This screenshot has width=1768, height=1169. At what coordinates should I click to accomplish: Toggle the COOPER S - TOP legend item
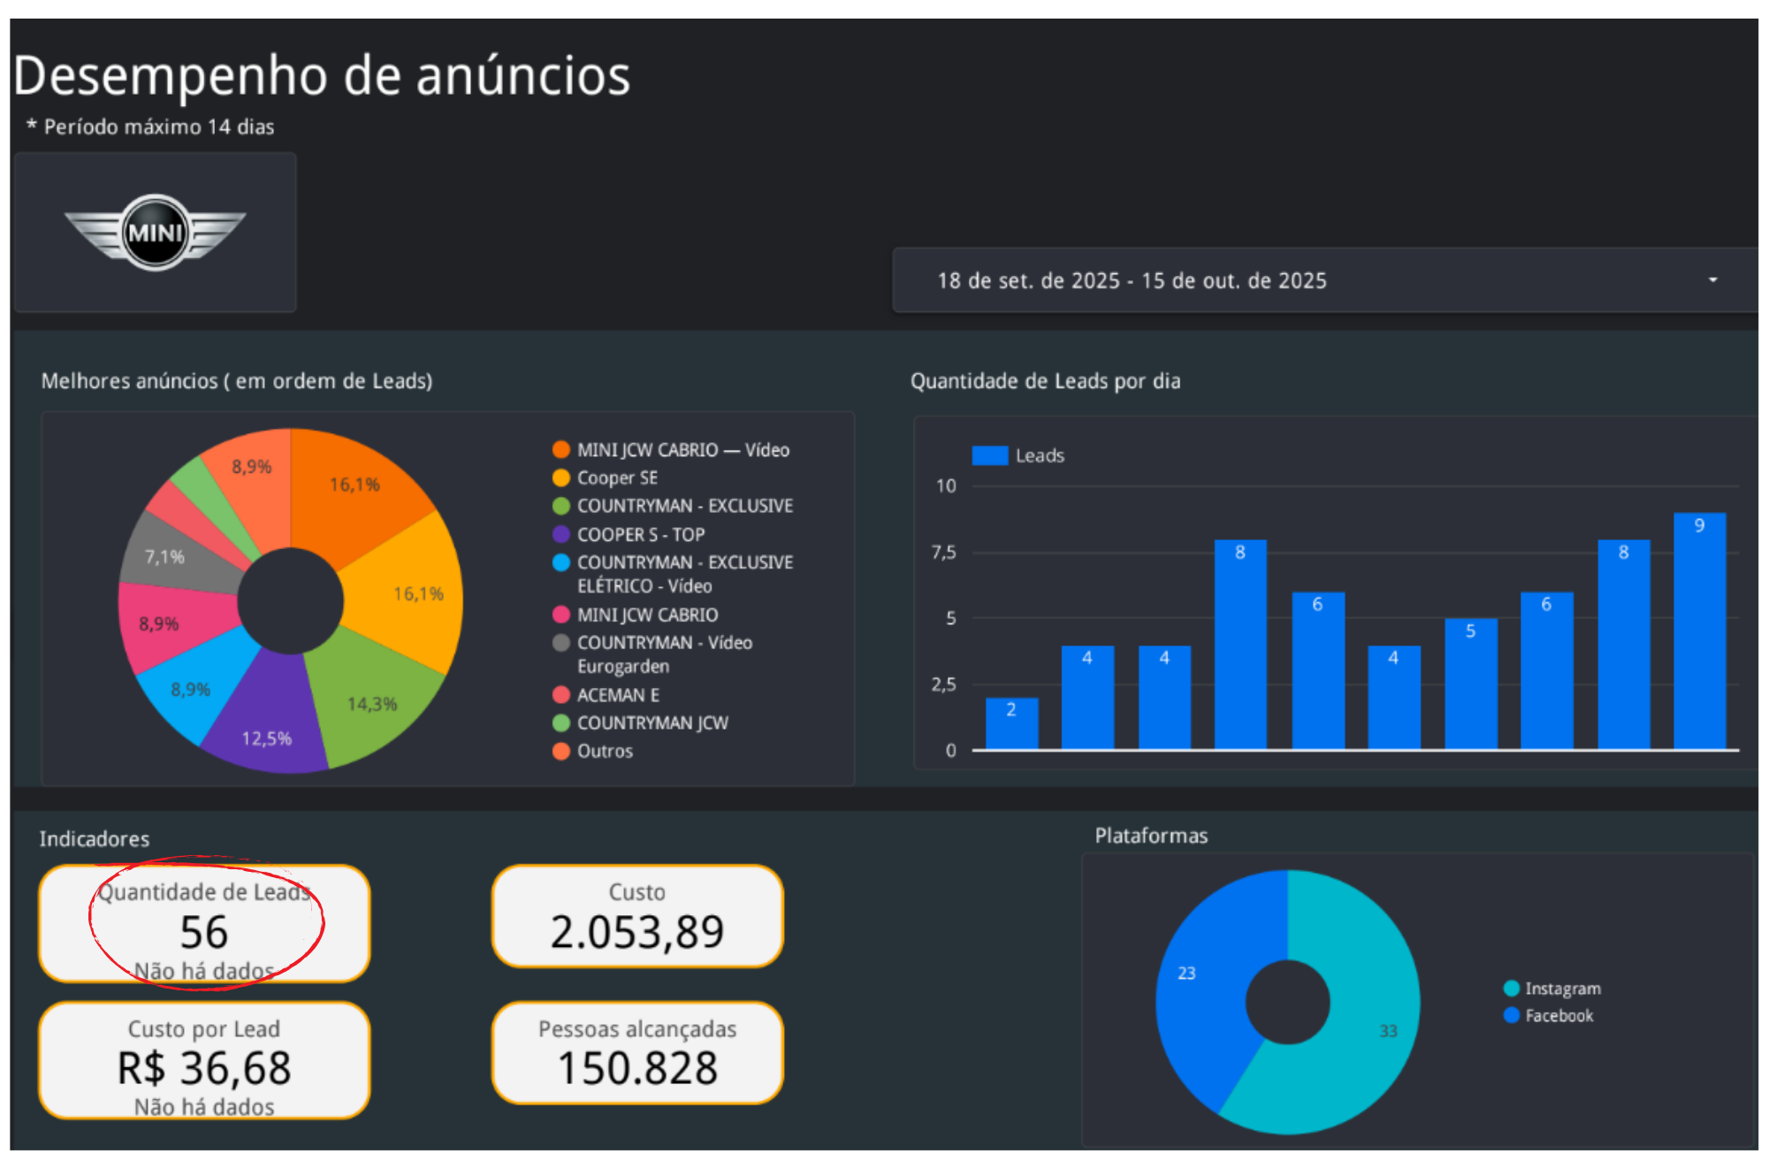click(640, 534)
